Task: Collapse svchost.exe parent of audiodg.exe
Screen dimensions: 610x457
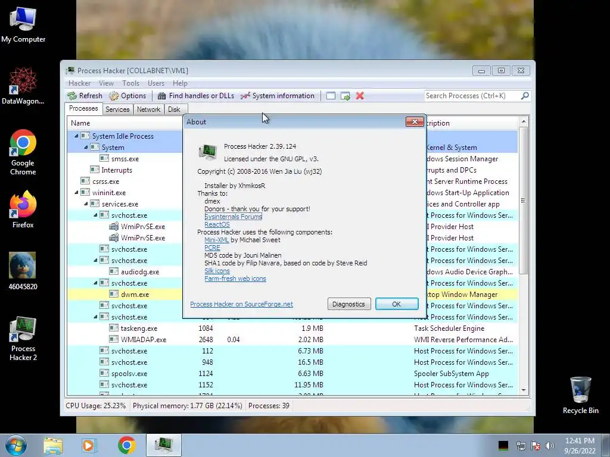Action: pyautogui.click(x=95, y=261)
